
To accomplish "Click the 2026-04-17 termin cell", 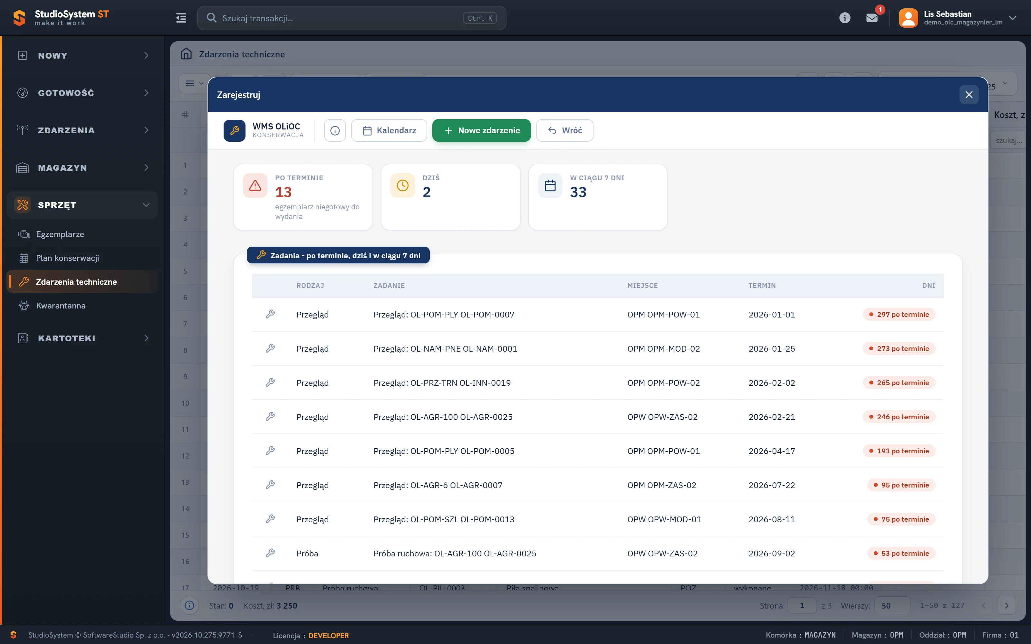I will [x=772, y=451].
